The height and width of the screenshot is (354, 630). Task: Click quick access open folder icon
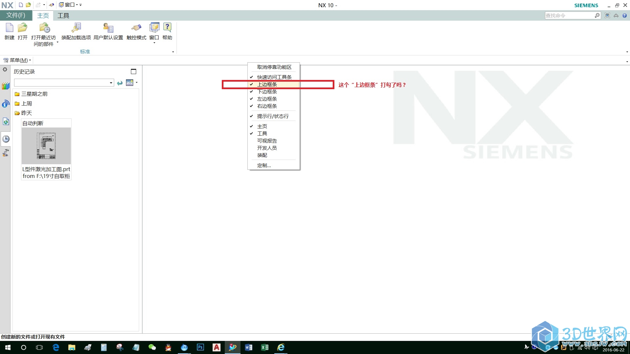[28, 5]
